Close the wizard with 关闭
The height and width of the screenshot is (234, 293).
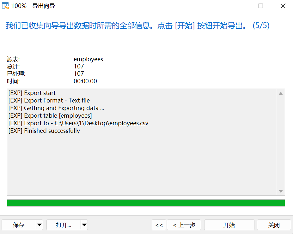click(x=274, y=225)
